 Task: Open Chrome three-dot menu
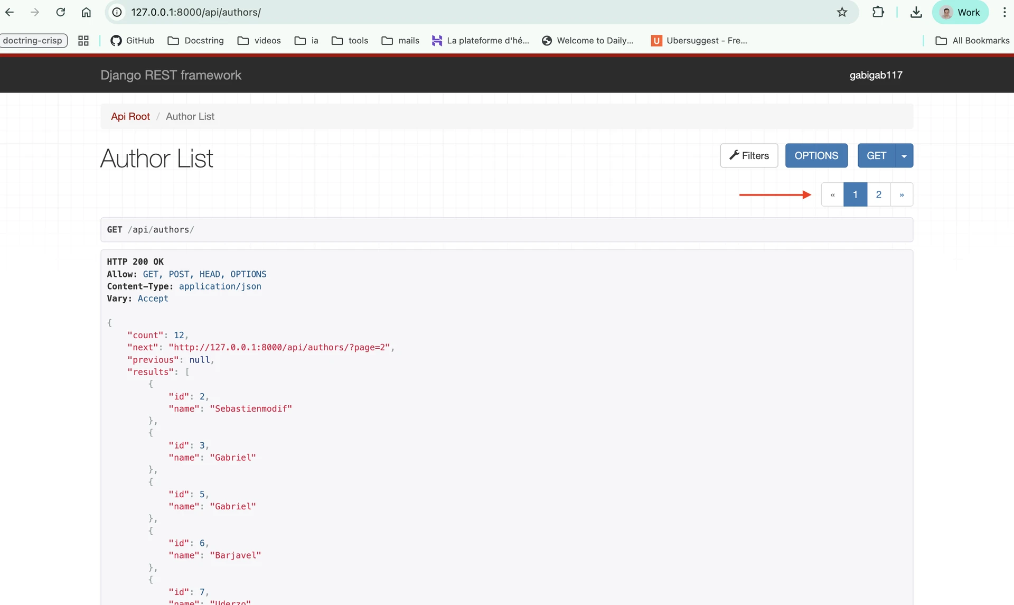(1004, 12)
